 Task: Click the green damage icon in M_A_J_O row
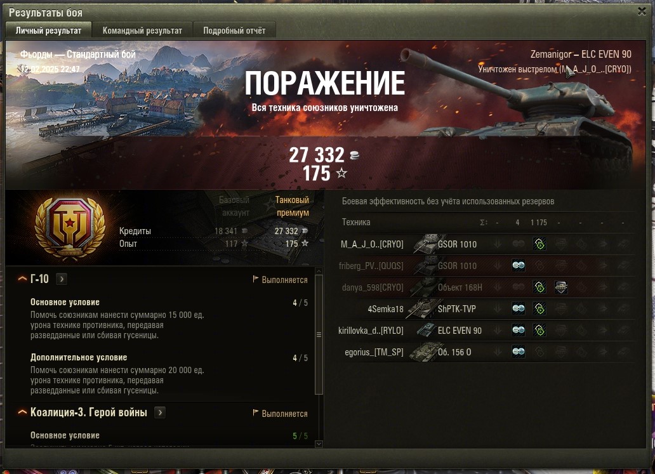pos(539,244)
